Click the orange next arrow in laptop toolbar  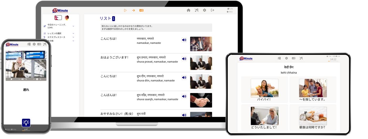coord(133,10)
